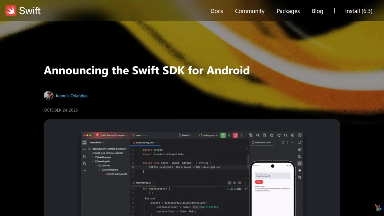This screenshot has height=216, width=384.
Task: Close the SwiftHashing.swift tab
Action: 157,143
